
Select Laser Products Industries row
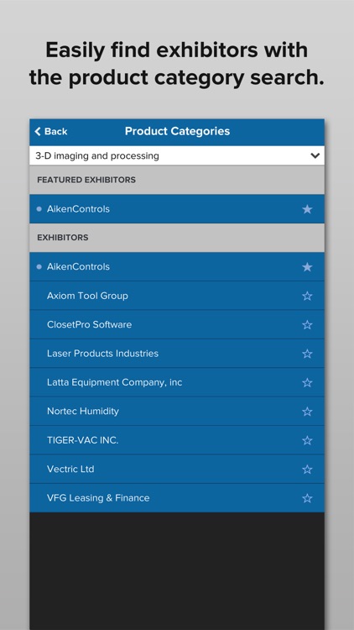coord(177,354)
